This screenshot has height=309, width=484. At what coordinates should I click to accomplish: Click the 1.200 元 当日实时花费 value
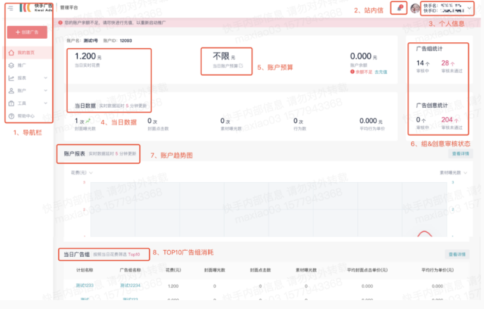(88, 56)
